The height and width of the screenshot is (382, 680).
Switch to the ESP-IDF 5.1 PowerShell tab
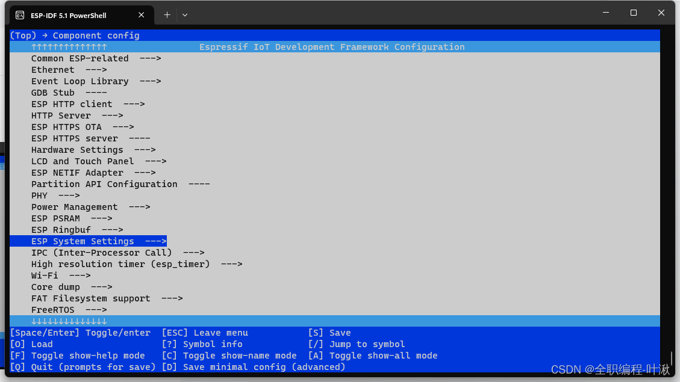[x=78, y=14]
